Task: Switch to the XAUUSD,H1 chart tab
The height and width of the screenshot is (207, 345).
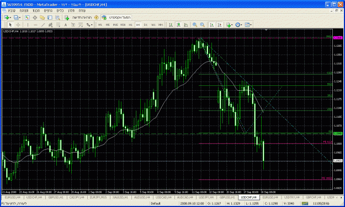Action: (120, 197)
